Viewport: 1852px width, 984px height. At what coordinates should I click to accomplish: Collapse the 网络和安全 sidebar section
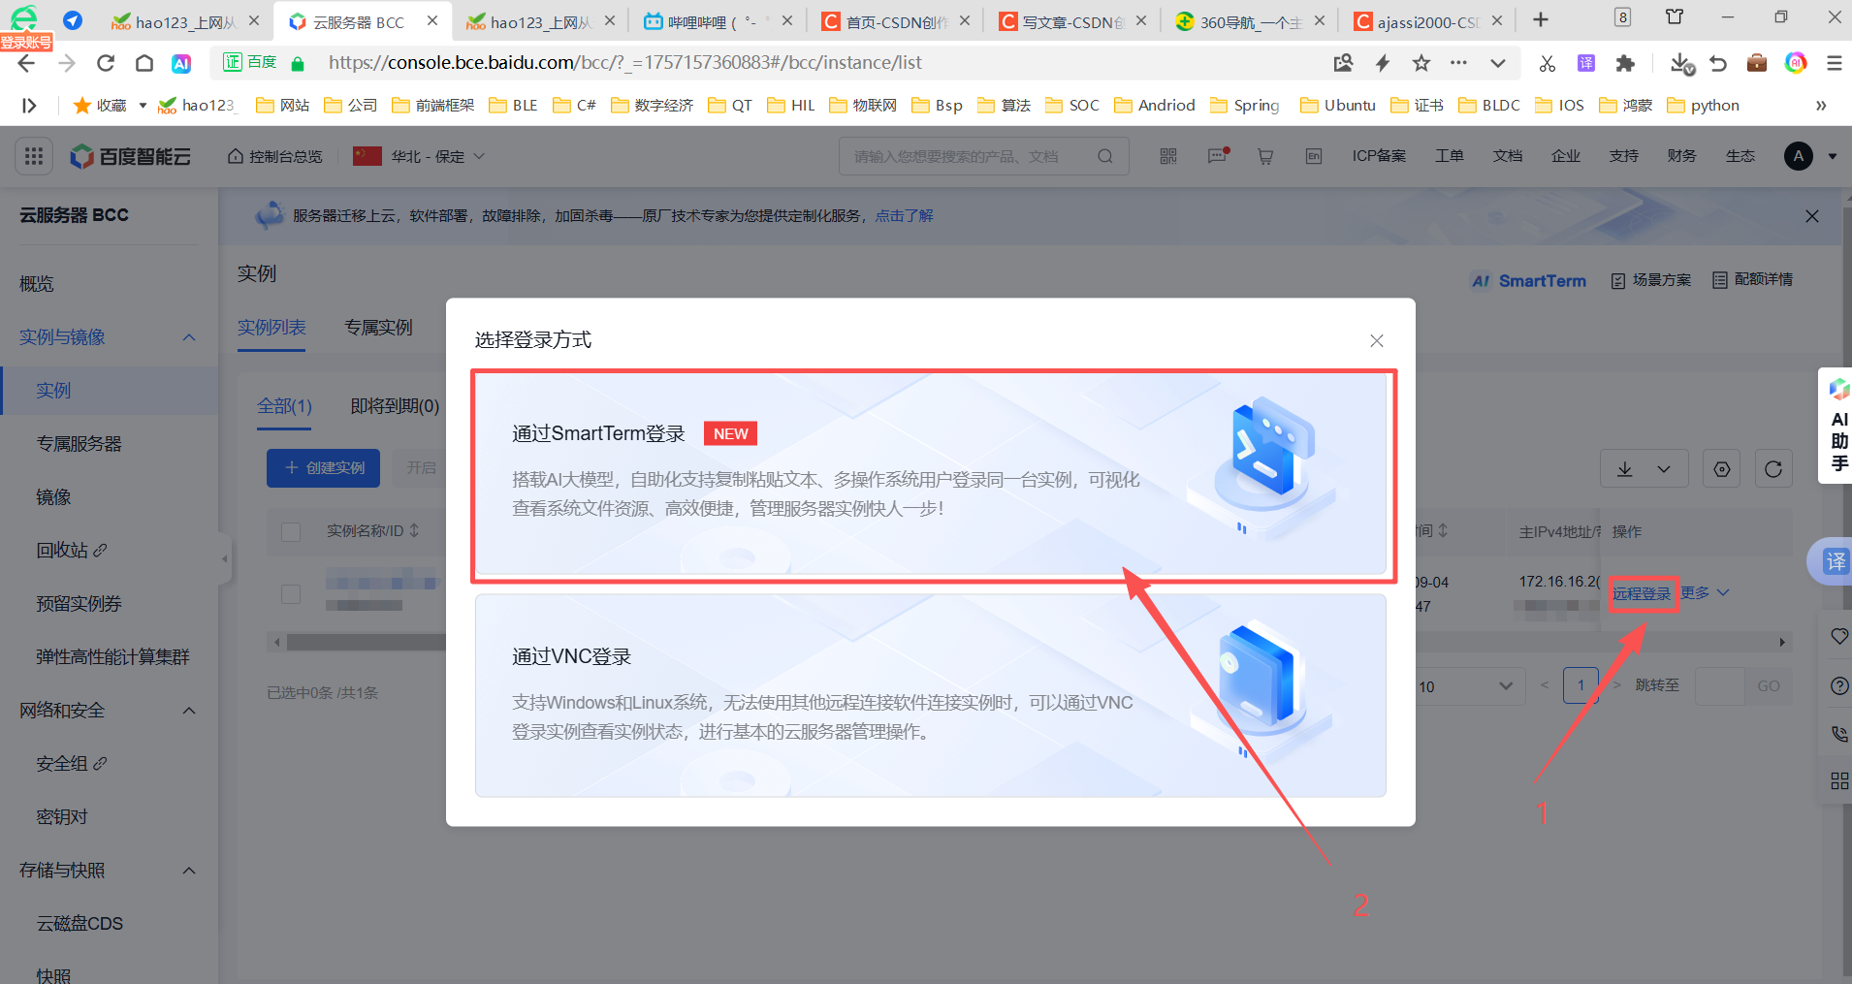pos(189,711)
